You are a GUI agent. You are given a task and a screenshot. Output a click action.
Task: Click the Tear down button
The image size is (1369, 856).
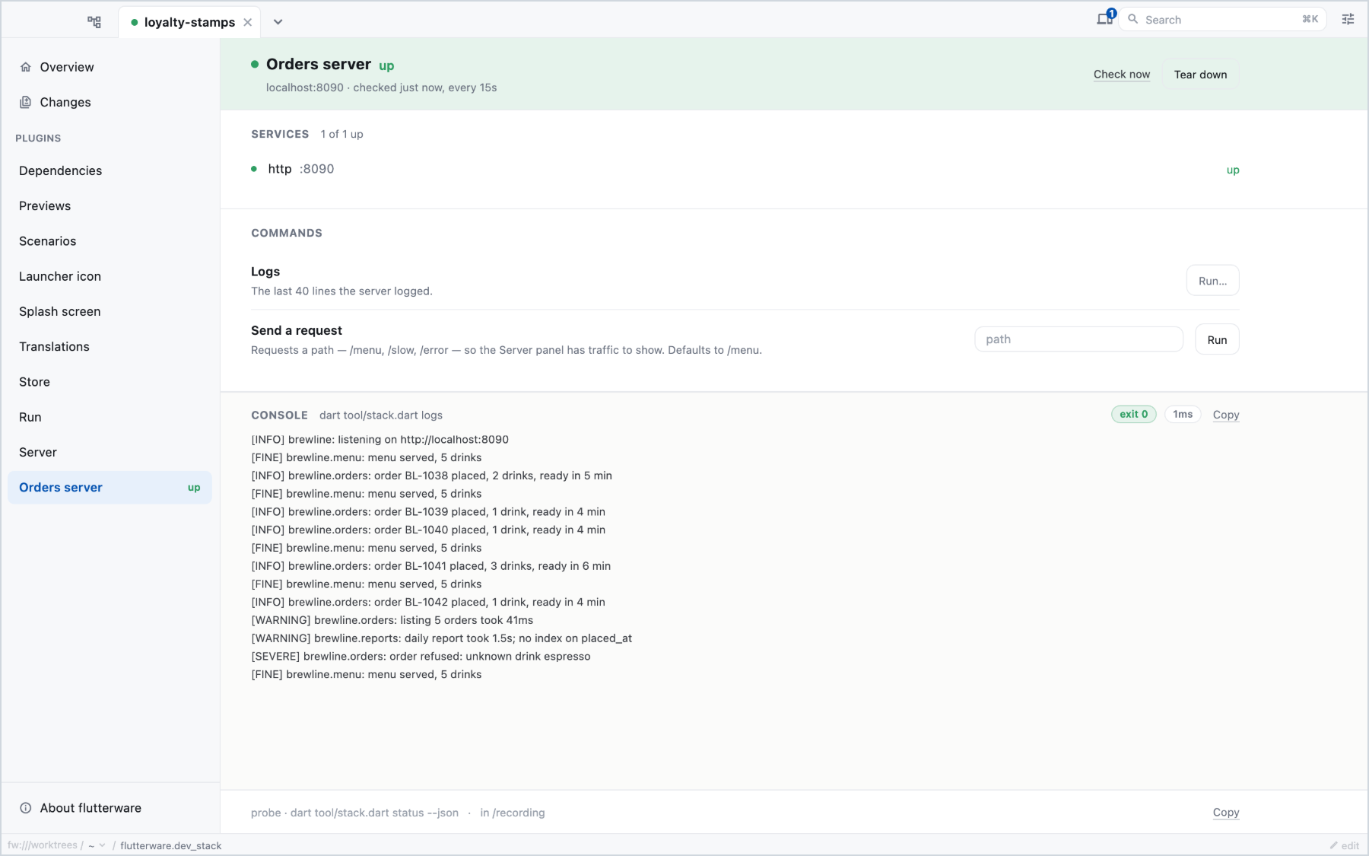pos(1200,75)
